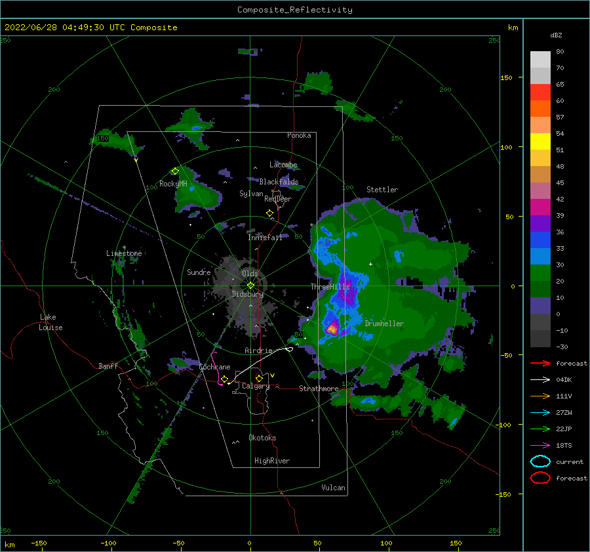Viewport: 590px width, 552px height.
Task: Click the Okotoks city label
Action: 262,437
